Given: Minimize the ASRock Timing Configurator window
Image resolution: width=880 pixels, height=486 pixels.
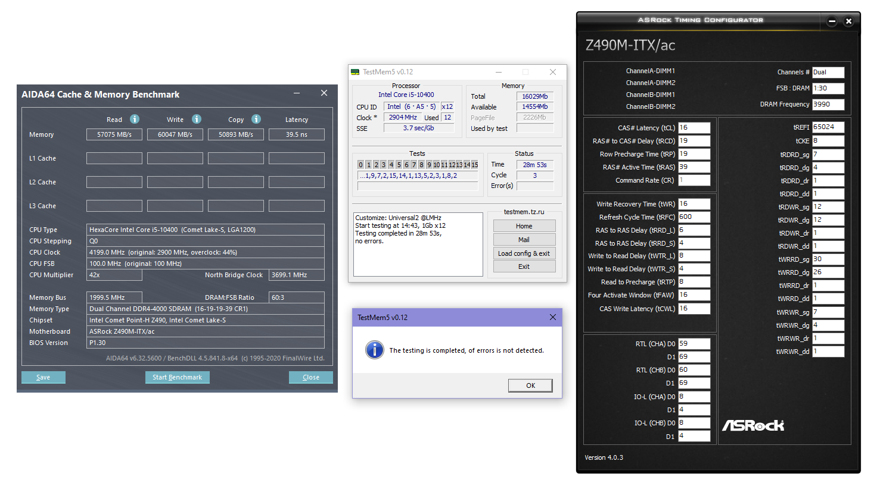Looking at the screenshot, I should [832, 21].
